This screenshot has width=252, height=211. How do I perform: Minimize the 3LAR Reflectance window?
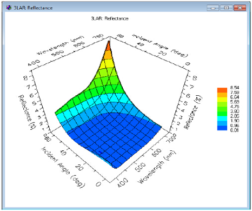click(213, 8)
